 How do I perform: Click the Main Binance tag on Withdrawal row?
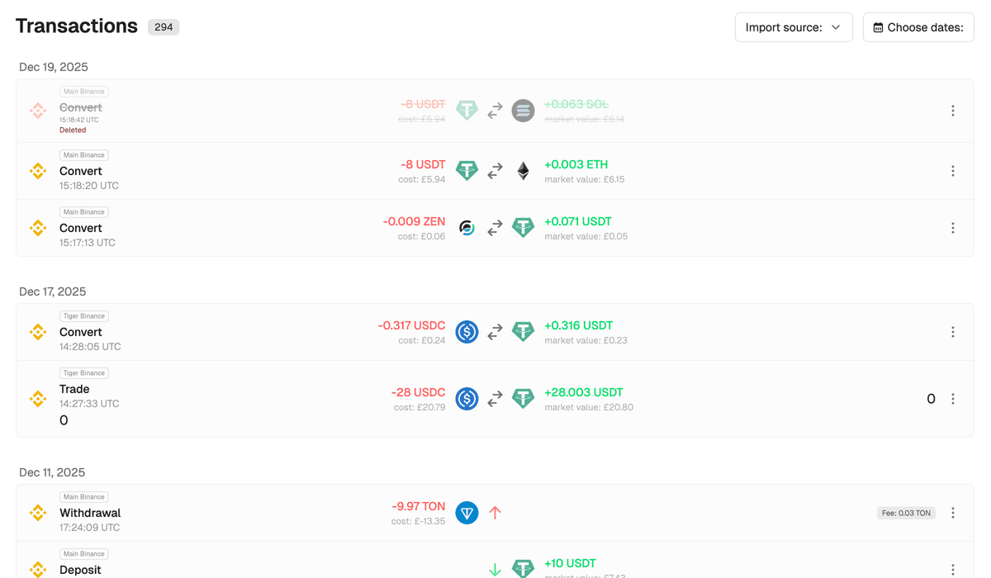[x=84, y=497]
